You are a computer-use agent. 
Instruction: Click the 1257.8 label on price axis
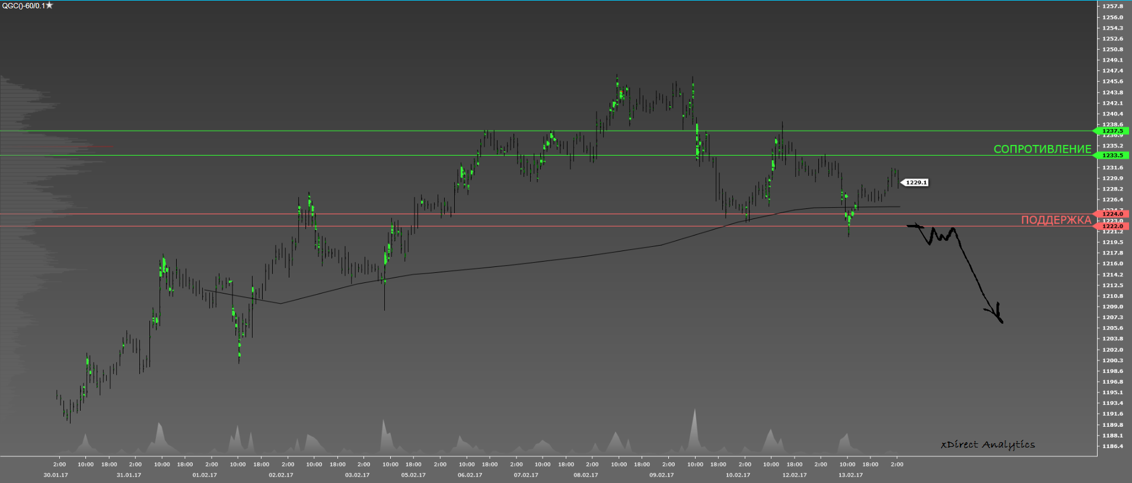tap(1112, 6)
